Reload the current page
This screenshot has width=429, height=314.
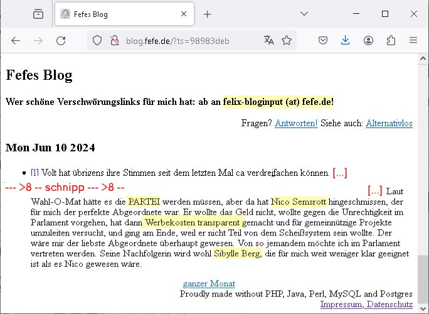[61, 41]
